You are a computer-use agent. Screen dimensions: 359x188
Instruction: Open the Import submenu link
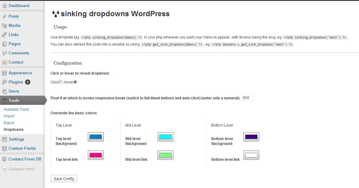click(9, 116)
